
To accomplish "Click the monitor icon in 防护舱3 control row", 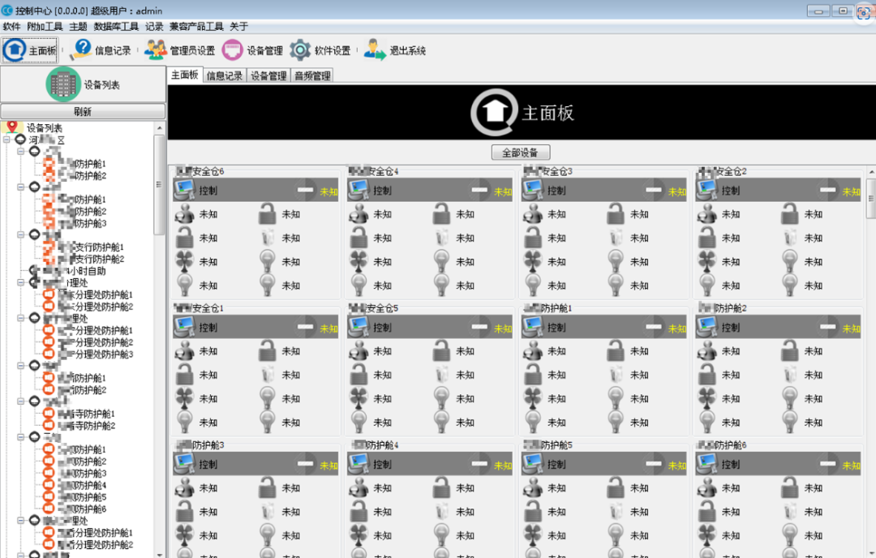I will (x=184, y=464).
